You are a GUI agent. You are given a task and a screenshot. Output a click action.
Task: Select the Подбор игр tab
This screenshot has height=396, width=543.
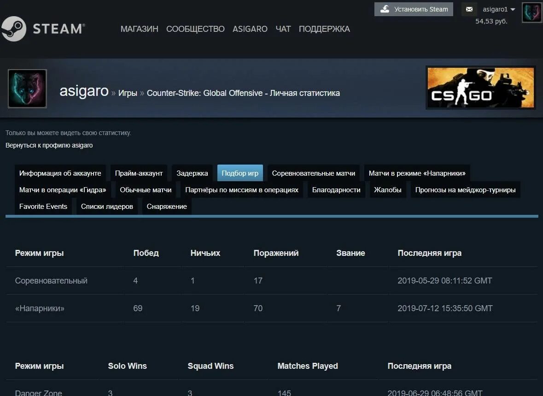point(240,173)
